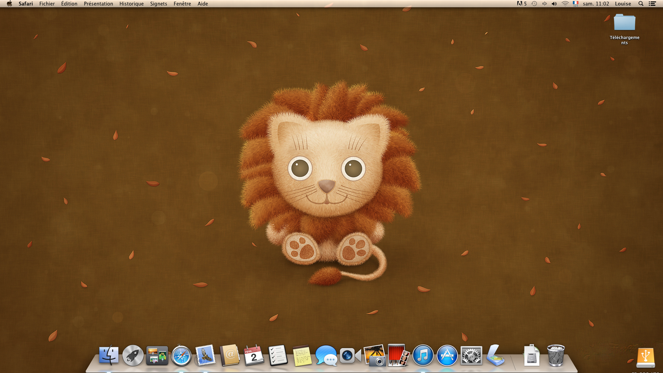Image resolution: width=663 pixels, height=373 pixels.
Task: Open the Trash in dock
Action: [x=556, y=355]
